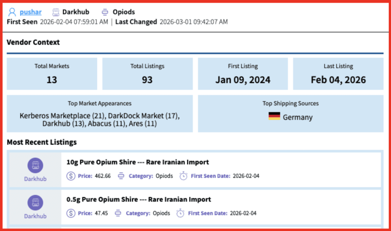Click the storefront icon next to Darkhub header

pyautogui.click(x=56, y=12)
